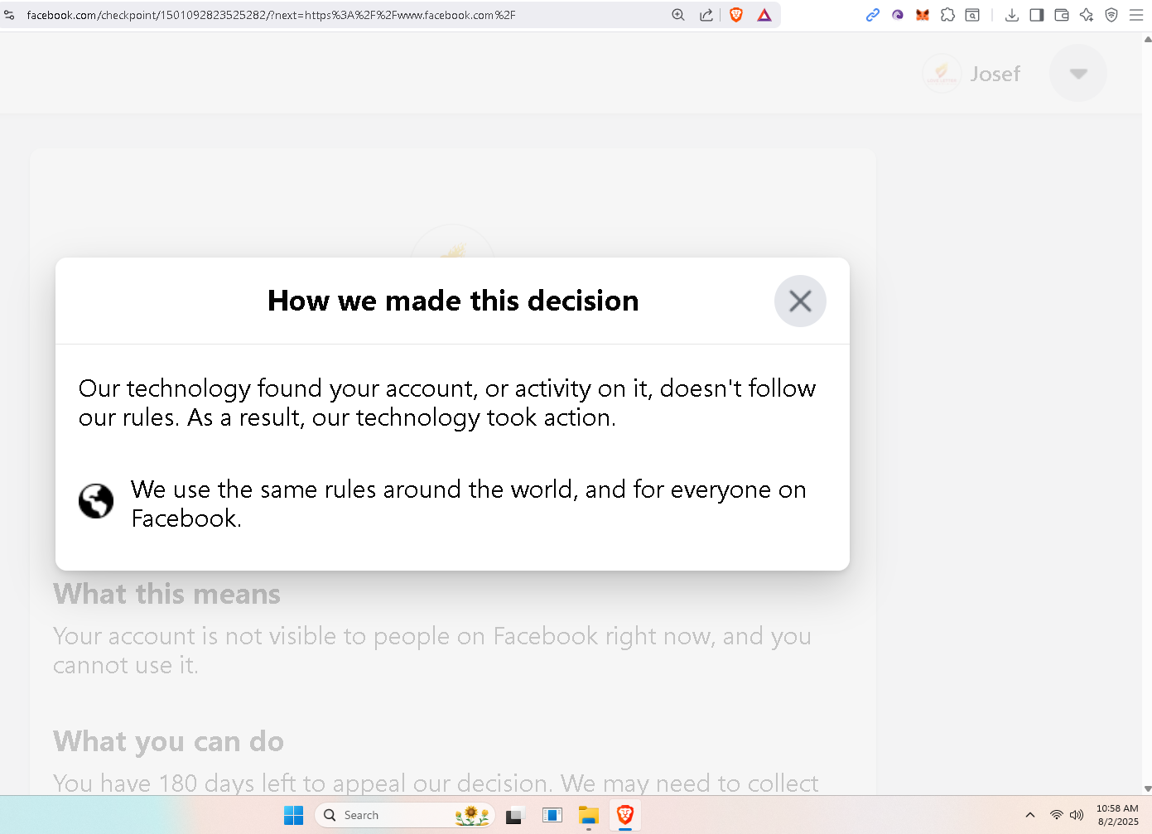Image resolution: width=1152 pixels, height=834 pixels.
Task: Open the blue window app on the taskbar
Action: coord(552,815)
